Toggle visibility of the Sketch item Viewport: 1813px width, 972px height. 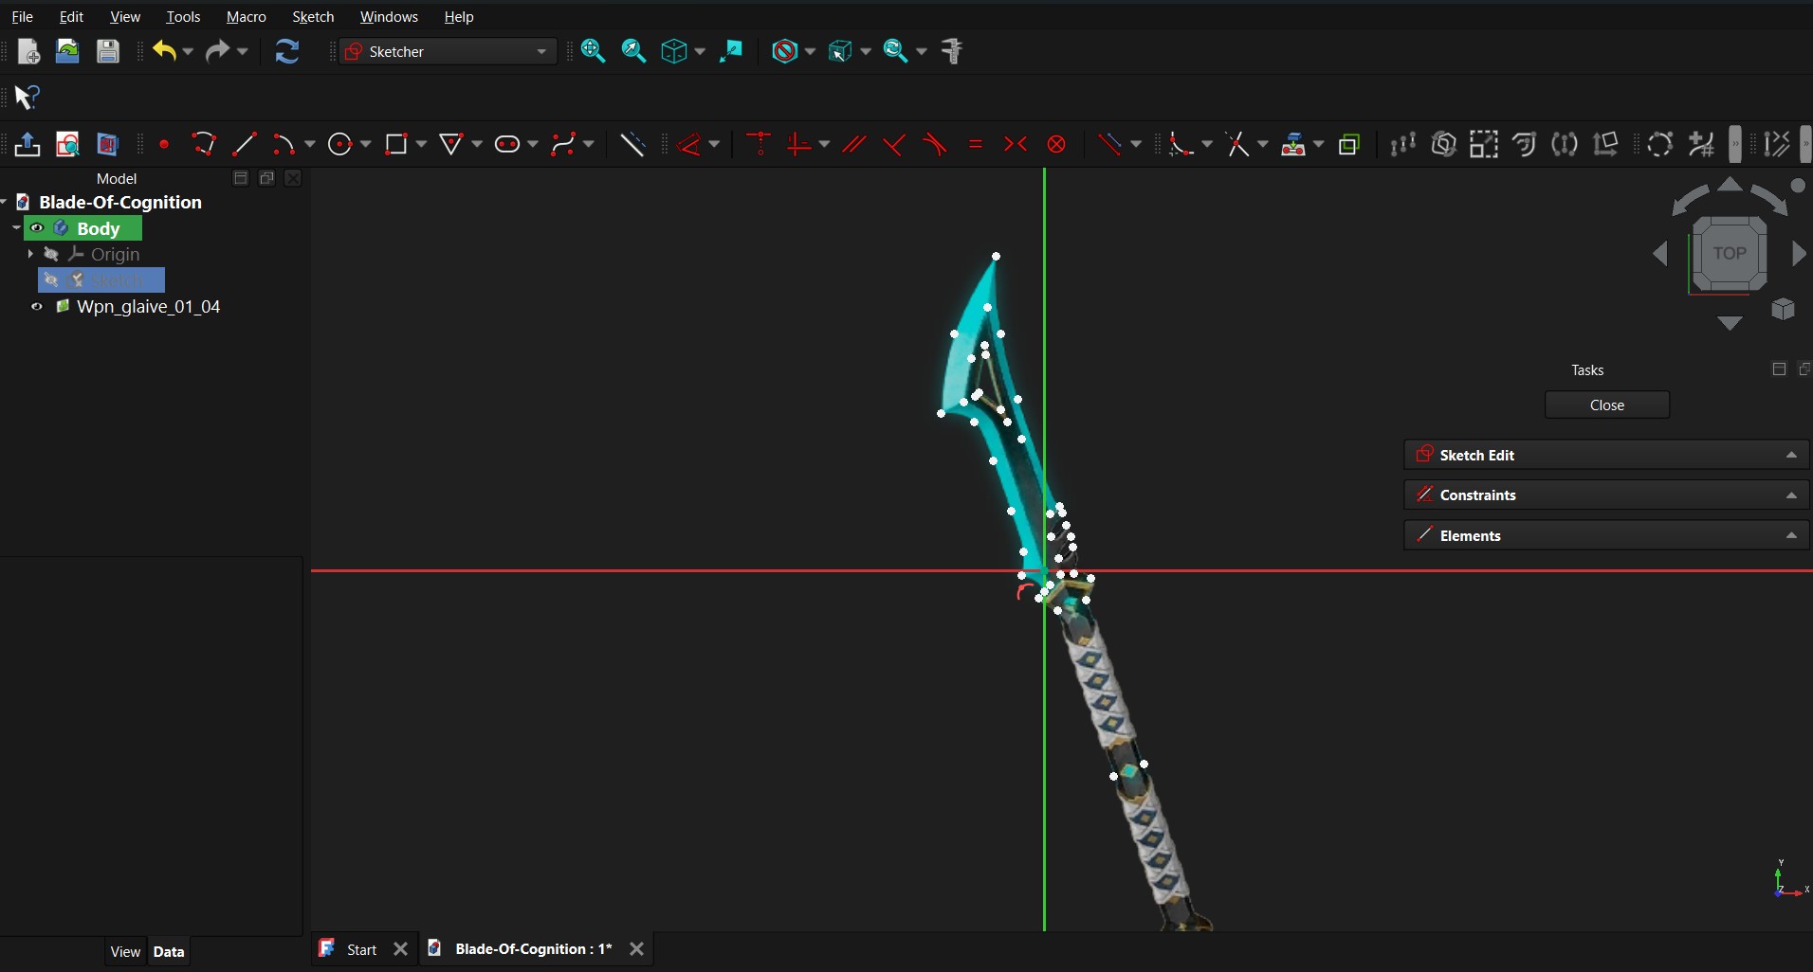51,279
